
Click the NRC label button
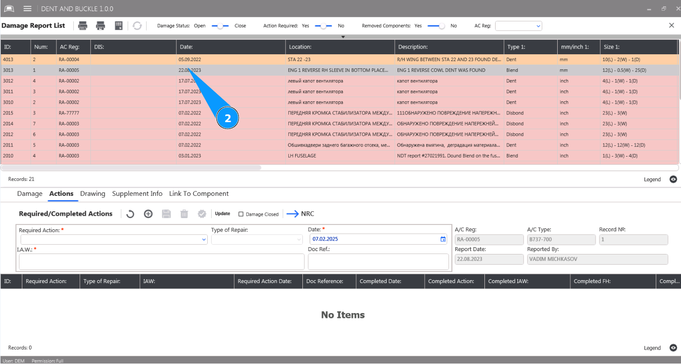308,214
